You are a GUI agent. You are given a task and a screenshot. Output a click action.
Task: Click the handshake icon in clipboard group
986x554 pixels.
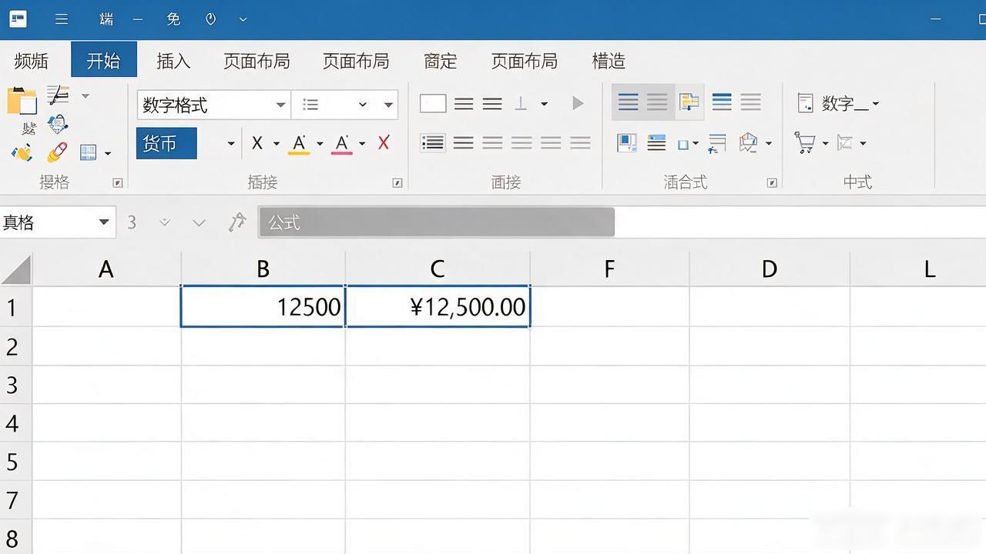(22, 152)
